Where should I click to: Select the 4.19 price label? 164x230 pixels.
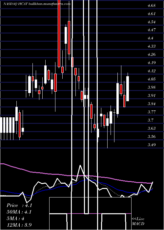152,63
